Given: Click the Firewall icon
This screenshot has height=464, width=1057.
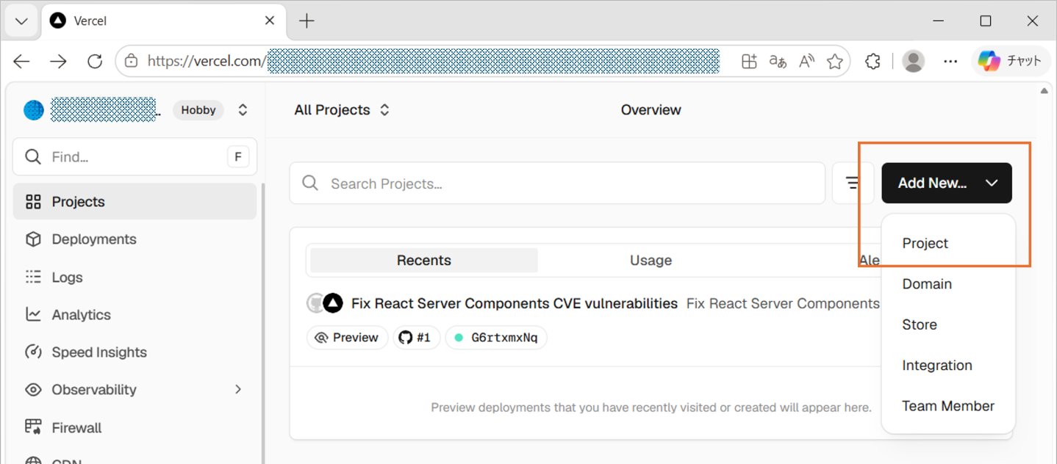Looking at the screenshot, I should [x=33, y=427].
